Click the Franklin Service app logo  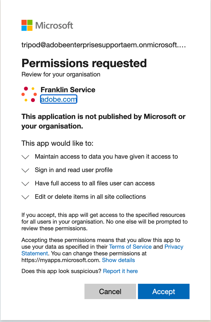point(29,94)
